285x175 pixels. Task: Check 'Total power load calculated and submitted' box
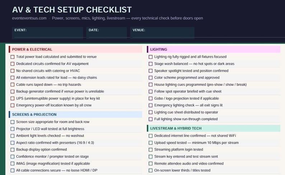(x=12, y=57)
